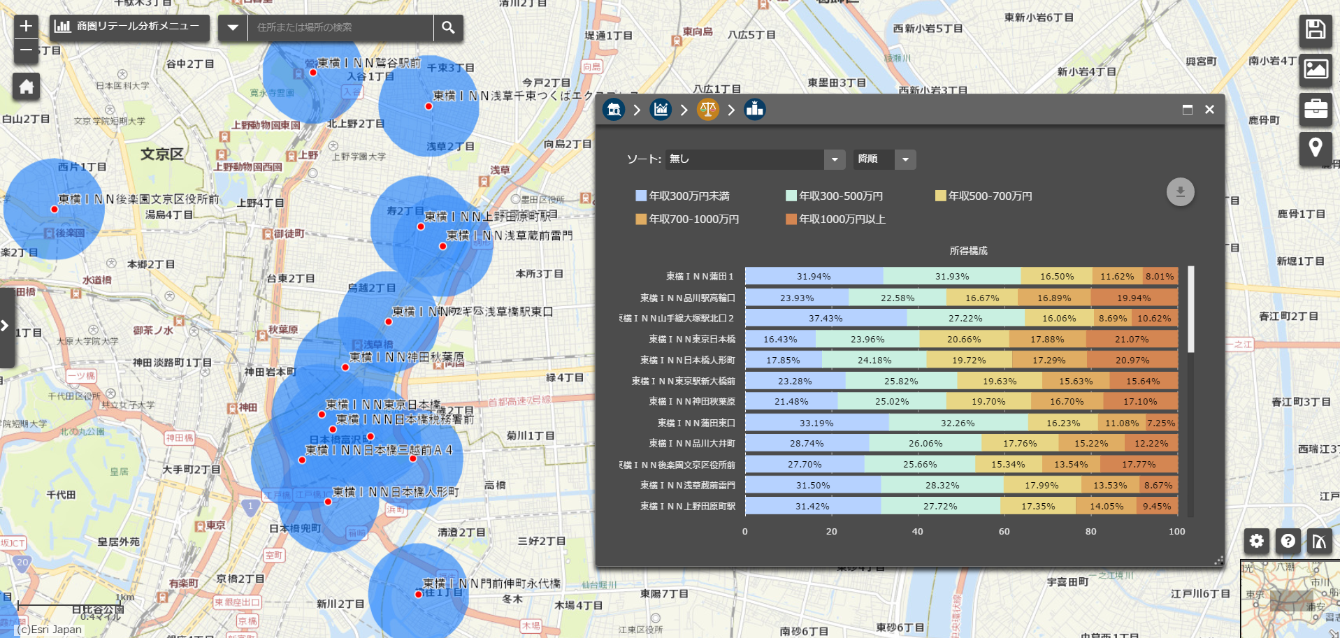Image resolution: width=1340 pixels, height=638 pixels.
Task: Open the settings gear near bottom right
Action: 1256,541
